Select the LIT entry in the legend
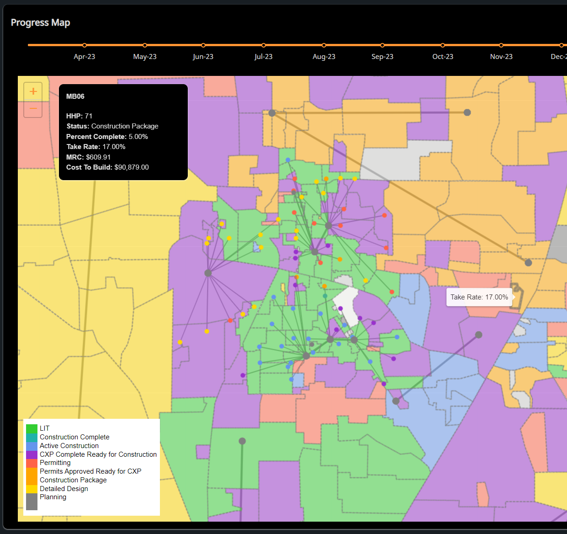Screen dimensions: 567x534 pos(44,428)
